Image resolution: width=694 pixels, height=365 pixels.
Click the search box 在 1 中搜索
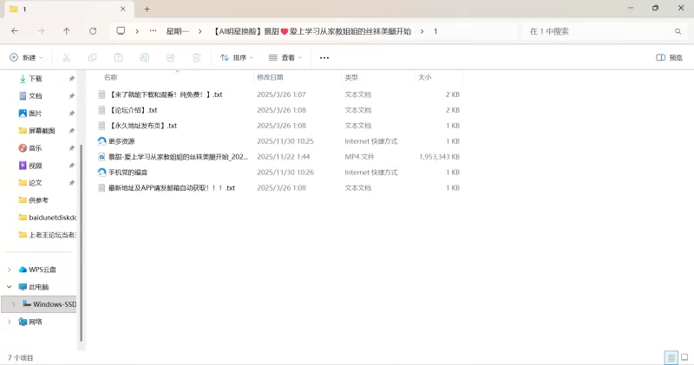point(599,31)
